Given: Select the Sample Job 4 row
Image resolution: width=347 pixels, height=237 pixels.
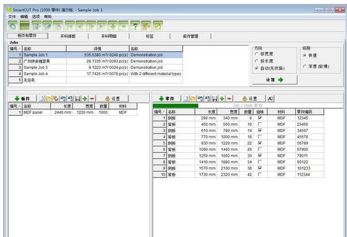Looking at the screenshot, I should pyautogui.click(x=95, y=73).
